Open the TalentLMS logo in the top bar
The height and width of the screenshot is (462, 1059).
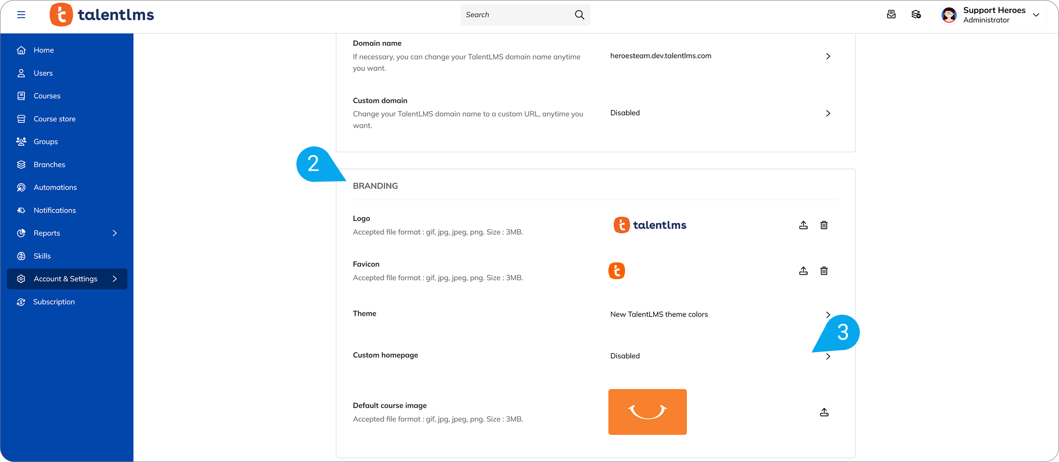[x=101, y=14]
